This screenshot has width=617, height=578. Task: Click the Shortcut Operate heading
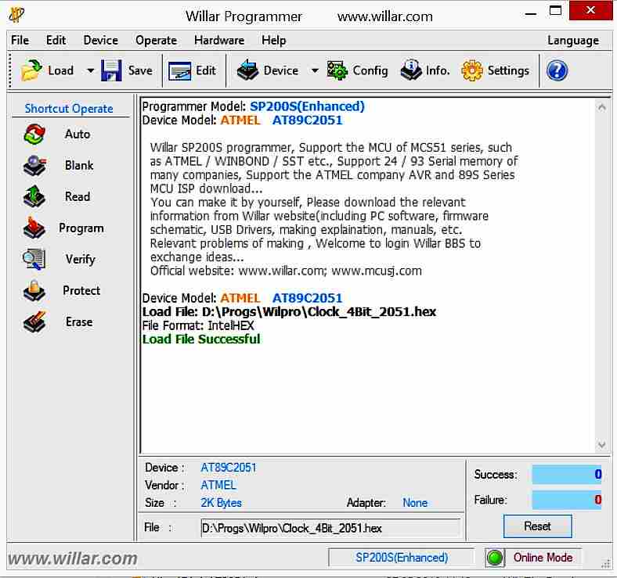(69, 109)
